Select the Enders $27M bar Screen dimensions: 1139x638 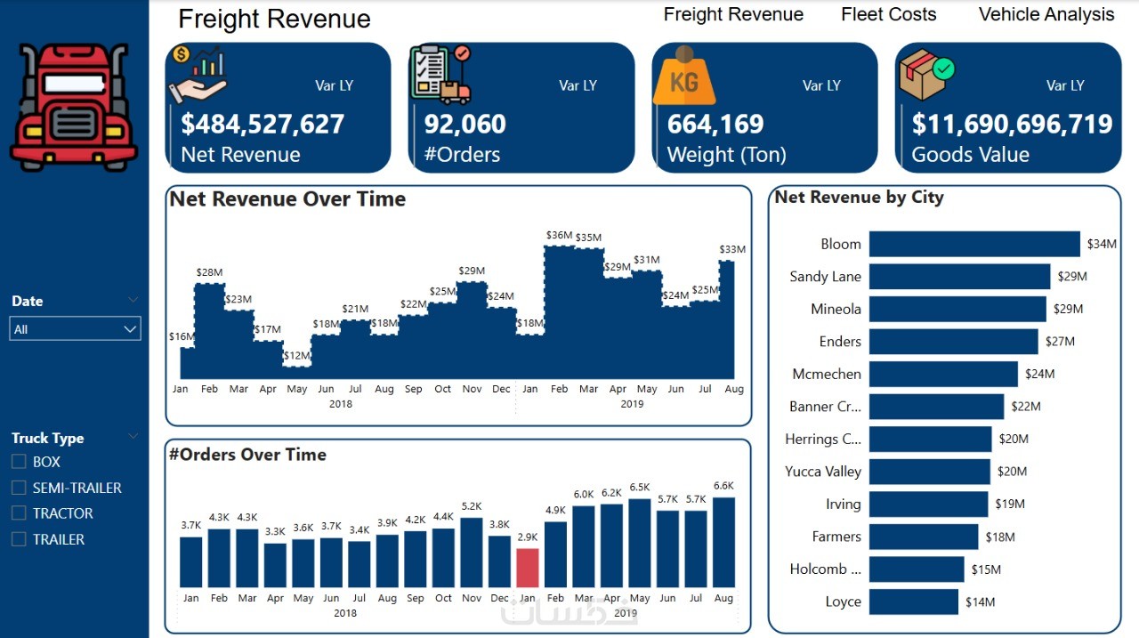pos(954,342)
